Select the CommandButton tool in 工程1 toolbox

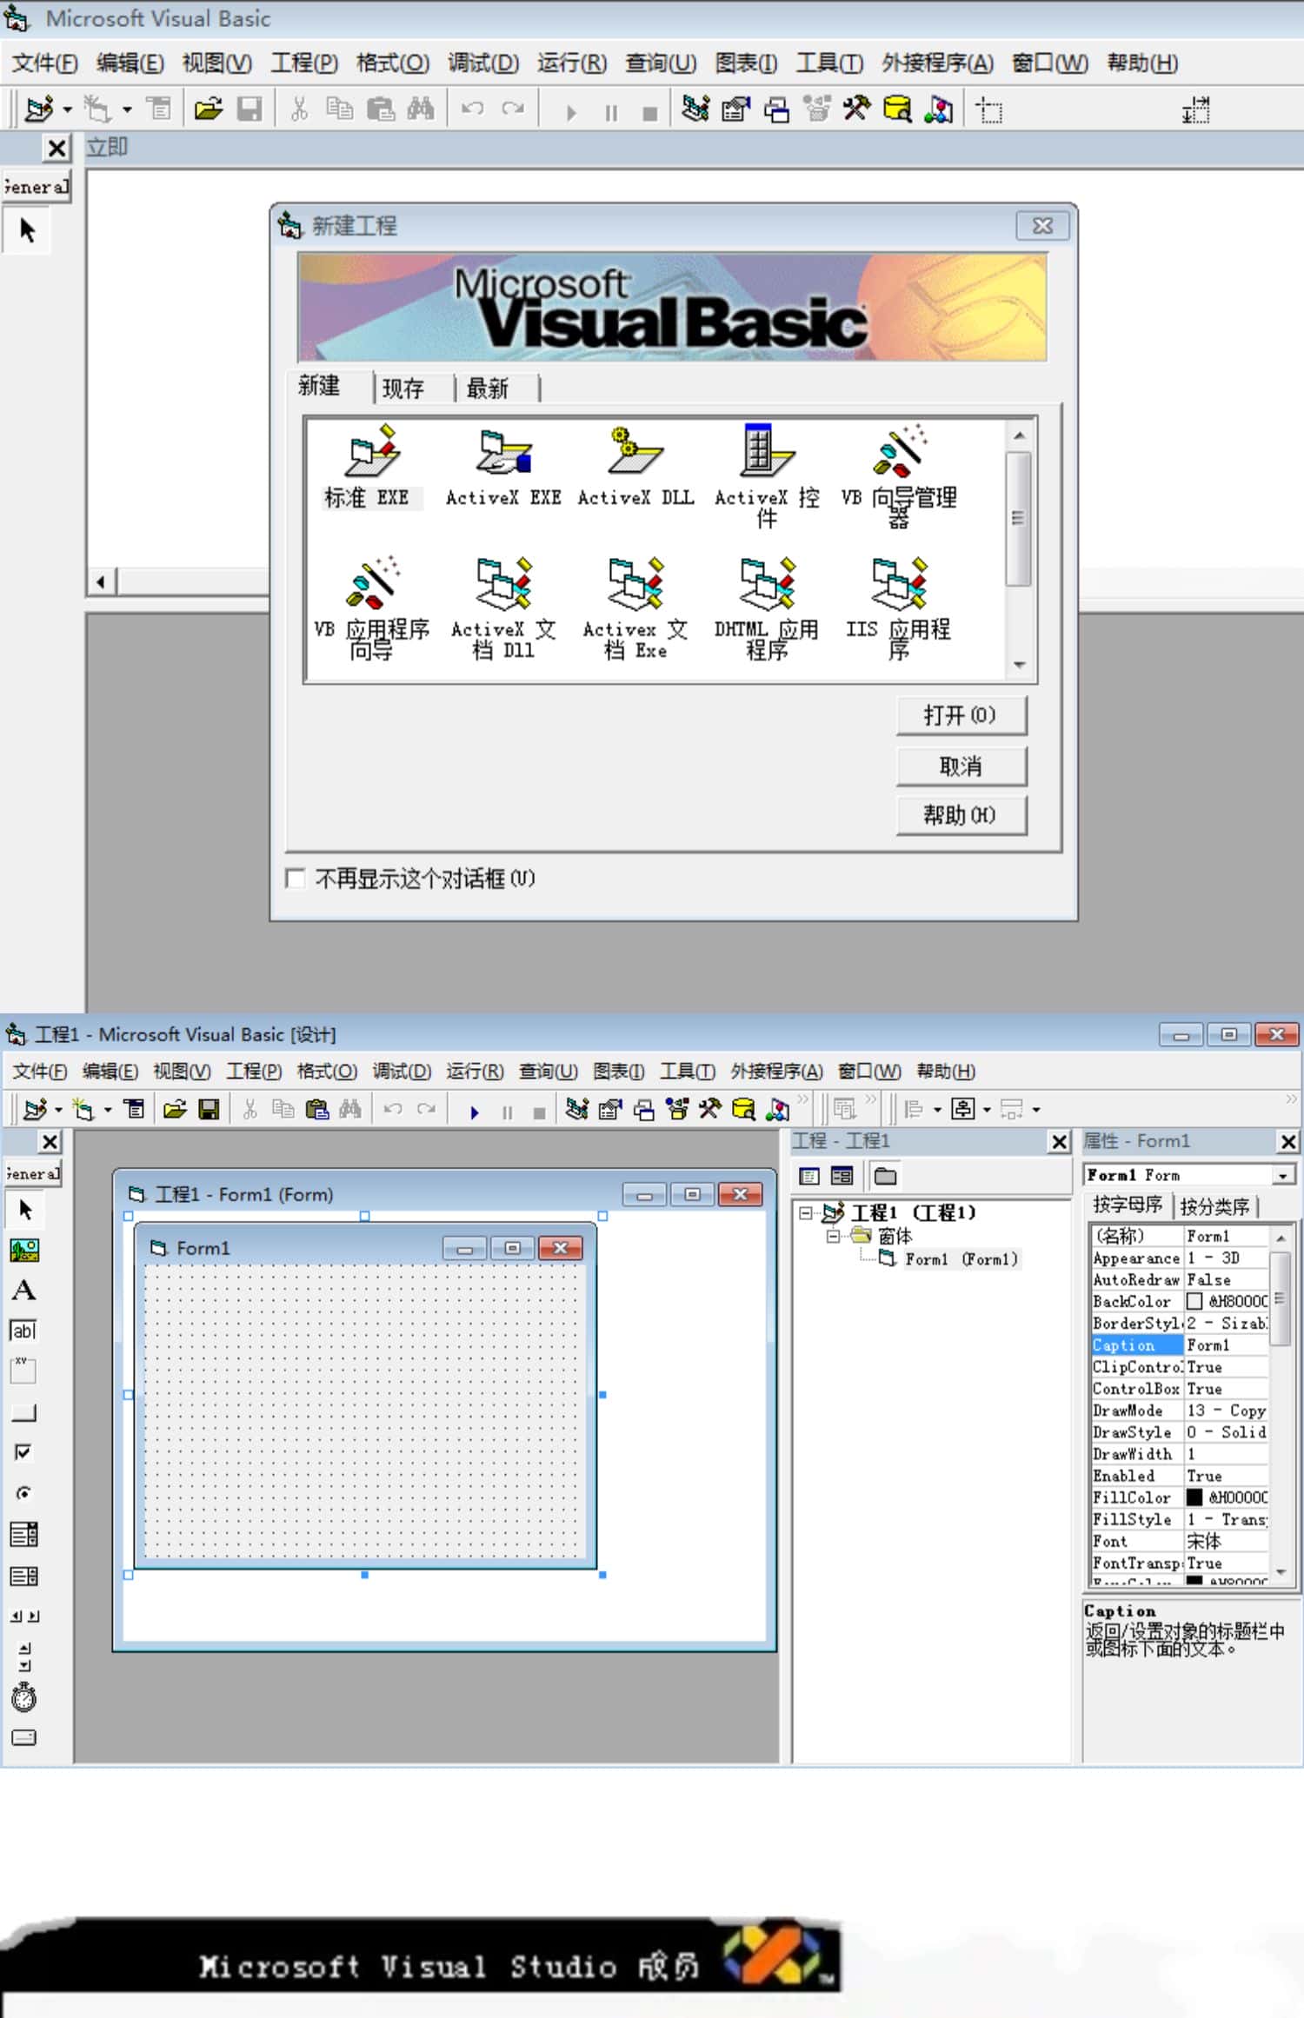[24, 1412]
